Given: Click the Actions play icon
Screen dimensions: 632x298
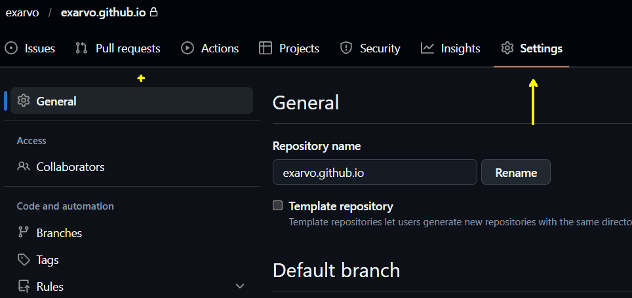Looking at the screenshot, I should click(188, 48).
